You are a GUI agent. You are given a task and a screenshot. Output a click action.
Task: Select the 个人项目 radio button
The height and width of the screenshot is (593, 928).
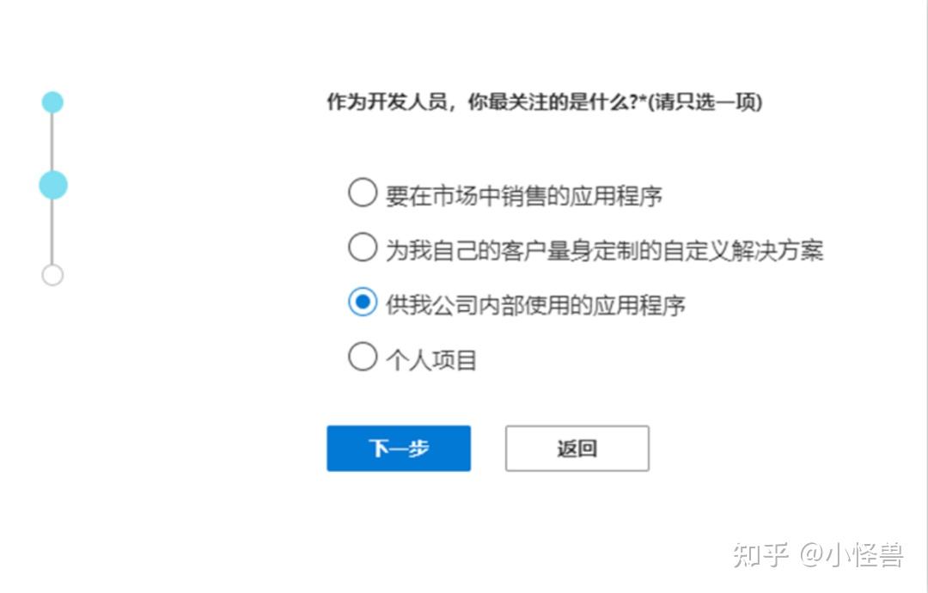[x=362, y=357]
